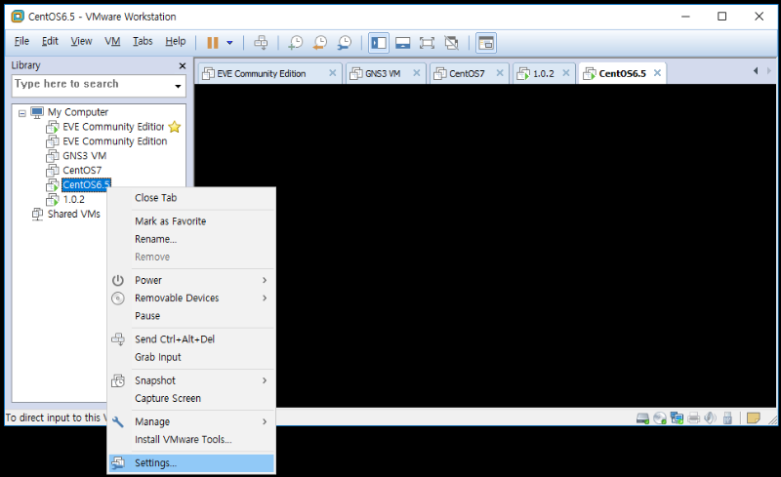Switch to Unity mode icon

click(451, 43)
